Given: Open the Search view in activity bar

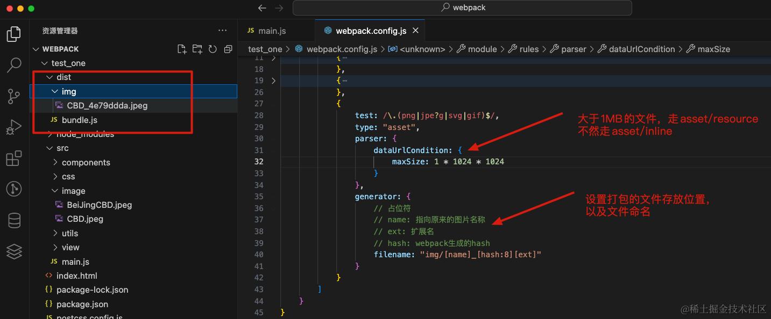Looking at the screenshot, I should click(14, 65).
